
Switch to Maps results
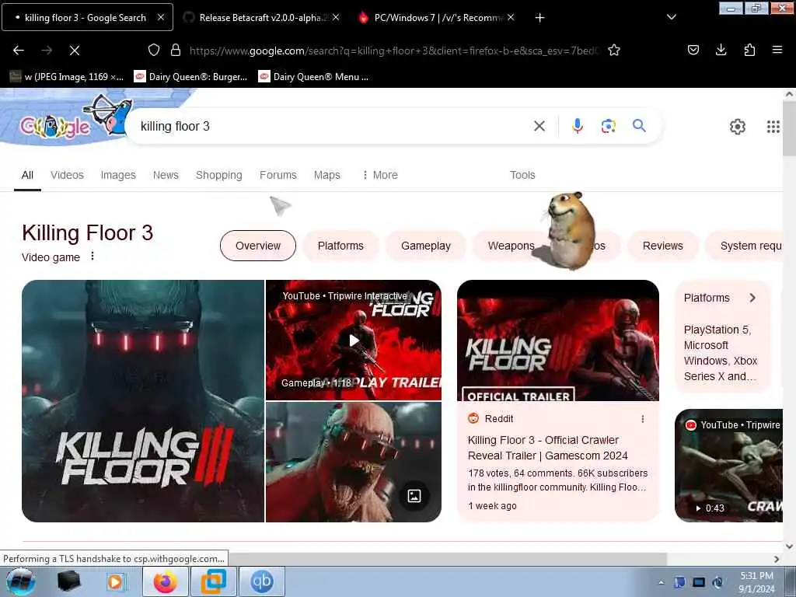pos(327,175)
